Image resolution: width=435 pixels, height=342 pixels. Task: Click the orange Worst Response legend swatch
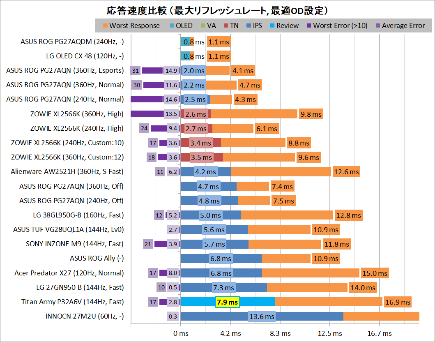point(105,26)
